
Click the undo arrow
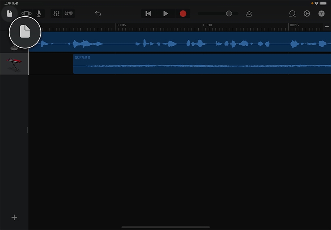click(98, 13)
